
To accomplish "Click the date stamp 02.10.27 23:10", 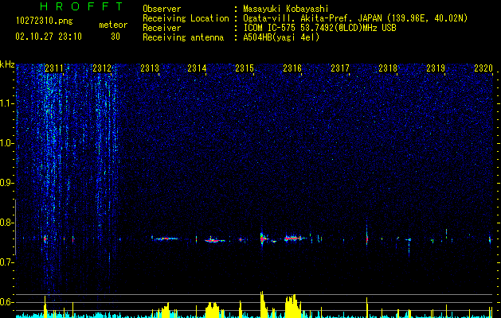I will [49, 37].
